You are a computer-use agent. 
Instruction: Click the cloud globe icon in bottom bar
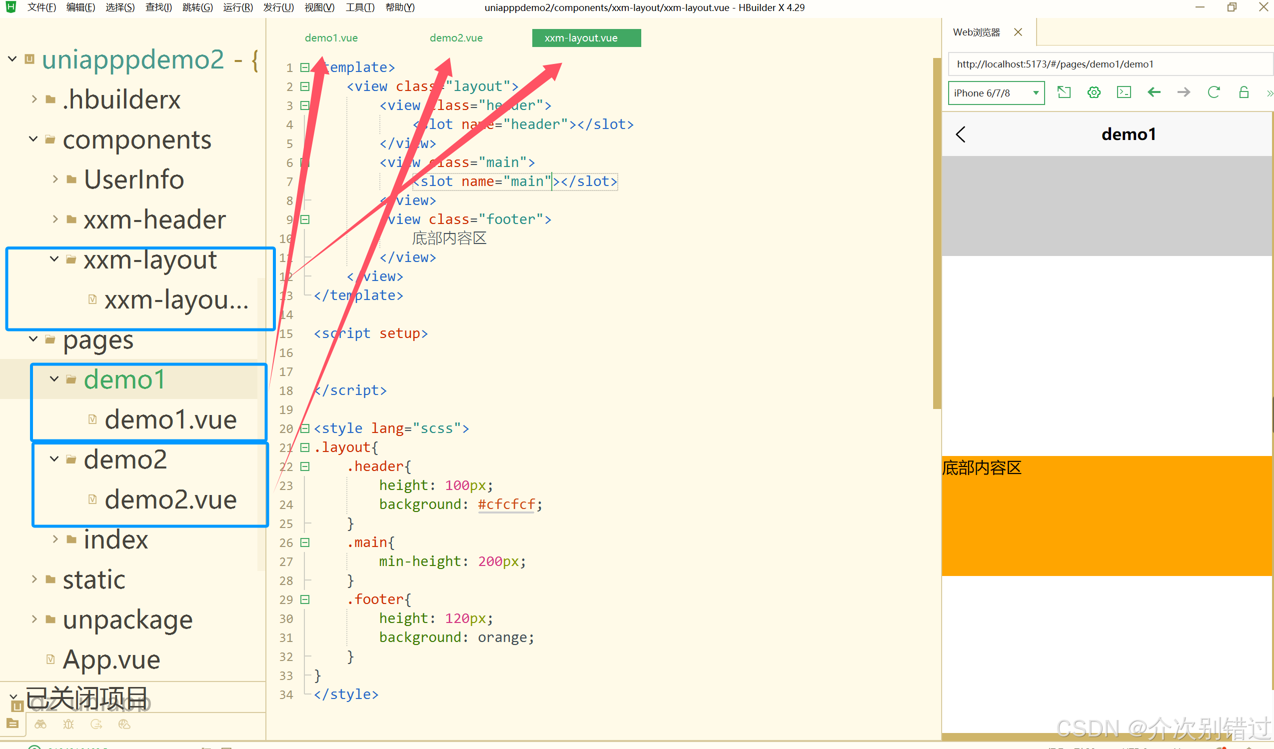124,724
